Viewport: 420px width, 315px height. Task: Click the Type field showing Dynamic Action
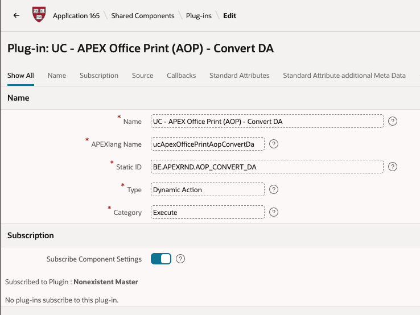coord(208,189)
